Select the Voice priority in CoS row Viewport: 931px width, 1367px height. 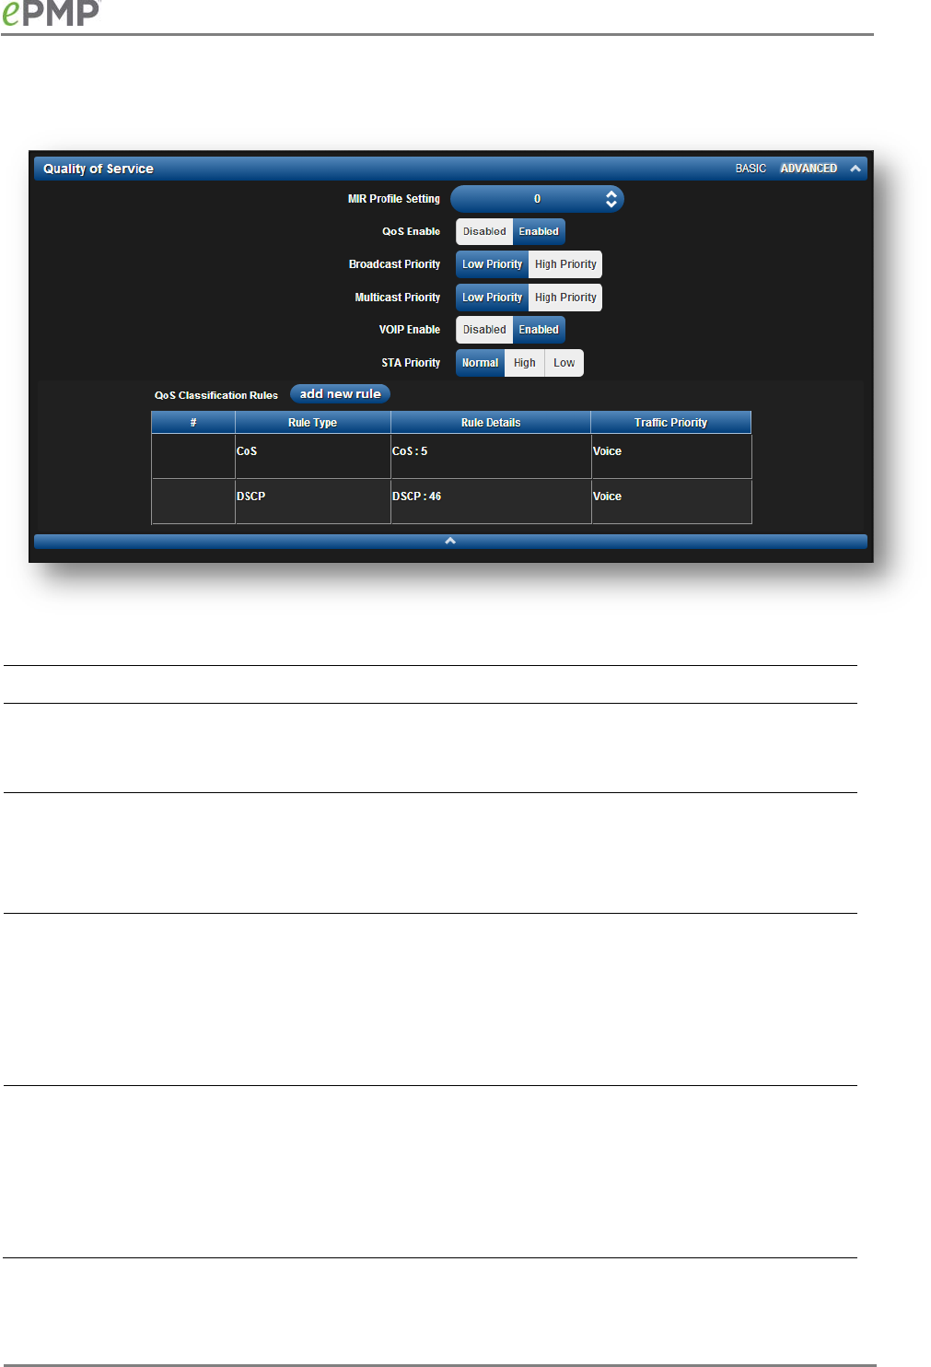pos(671,456)
